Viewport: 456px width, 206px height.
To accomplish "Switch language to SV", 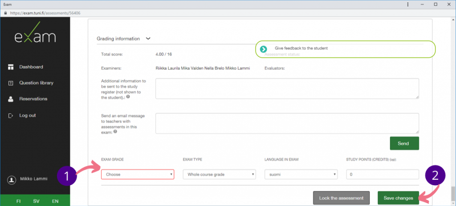I will [x=36, y=201].
